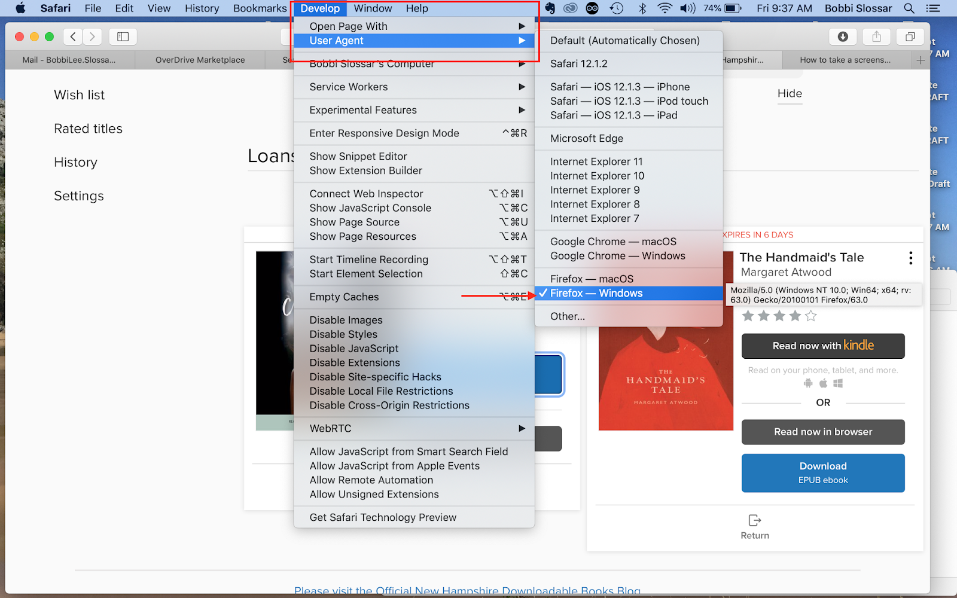Click the battery status icon
This screenshot has width=957, height=598.
click(x=733, y=8)
